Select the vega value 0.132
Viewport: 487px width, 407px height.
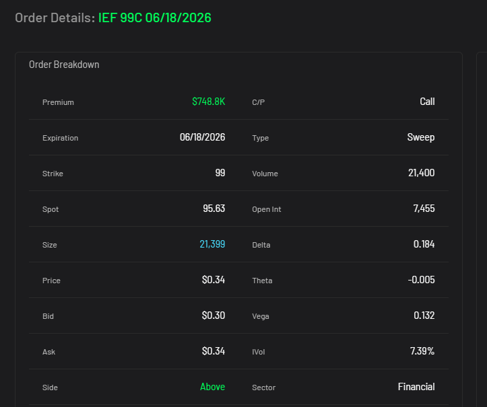point(424,316)
